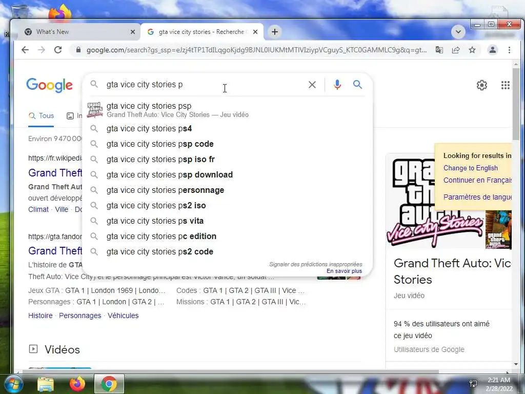The height and width of the screenshot is (394, 525).
Task: Open the Histoire sitelink
Action: 40,316
